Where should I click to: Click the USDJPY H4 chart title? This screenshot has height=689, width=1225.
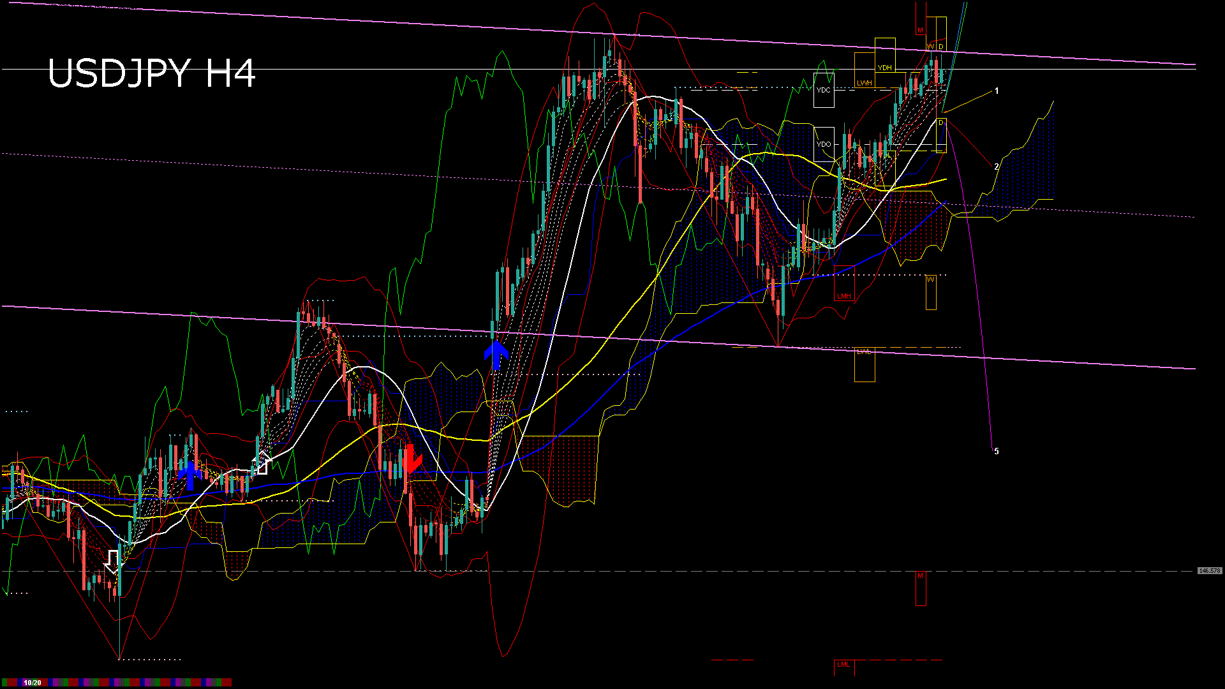(152, 73)
